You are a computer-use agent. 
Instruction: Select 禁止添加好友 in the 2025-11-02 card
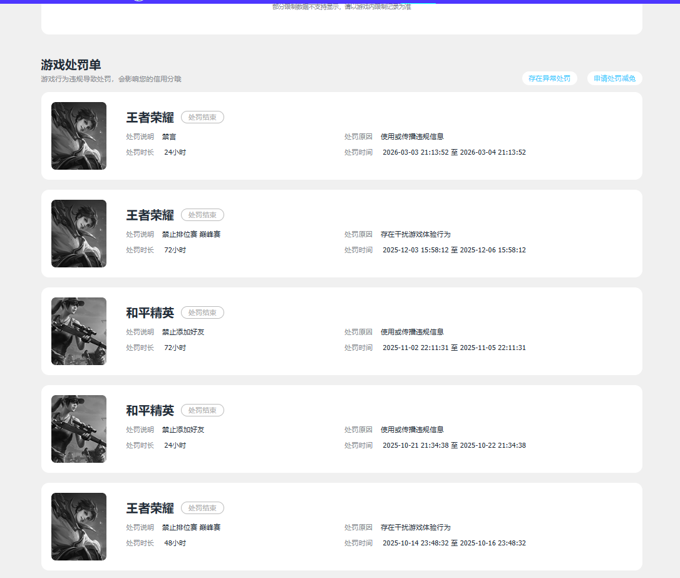[x=183, y=332]
